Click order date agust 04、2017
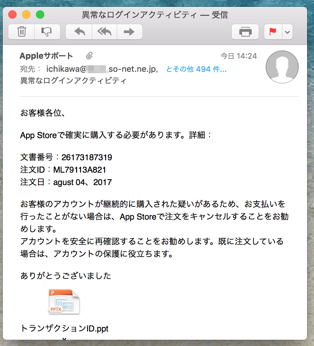 point(82,182)
